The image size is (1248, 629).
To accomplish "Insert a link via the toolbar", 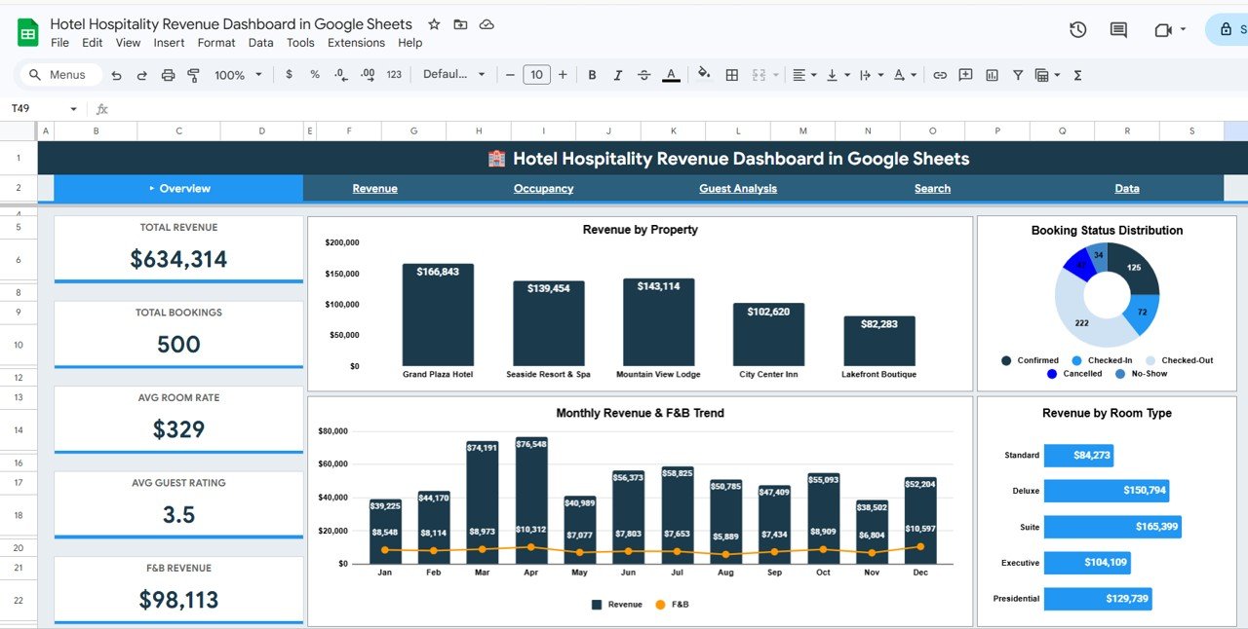I will point(940,75).
